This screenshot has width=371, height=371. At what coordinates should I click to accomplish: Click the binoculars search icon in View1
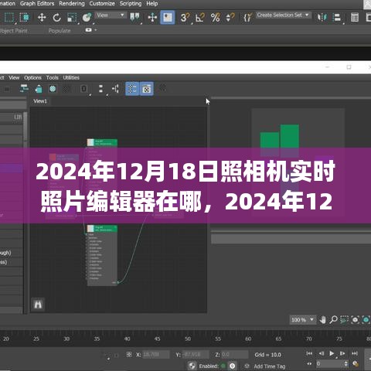coord(38,305)
